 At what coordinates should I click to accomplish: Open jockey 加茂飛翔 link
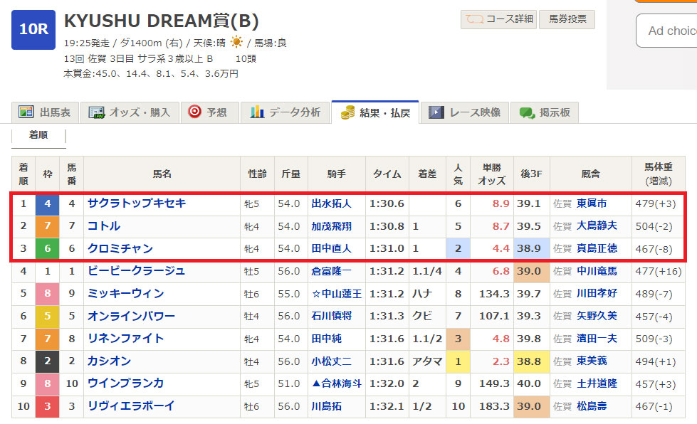pos(331,226)
